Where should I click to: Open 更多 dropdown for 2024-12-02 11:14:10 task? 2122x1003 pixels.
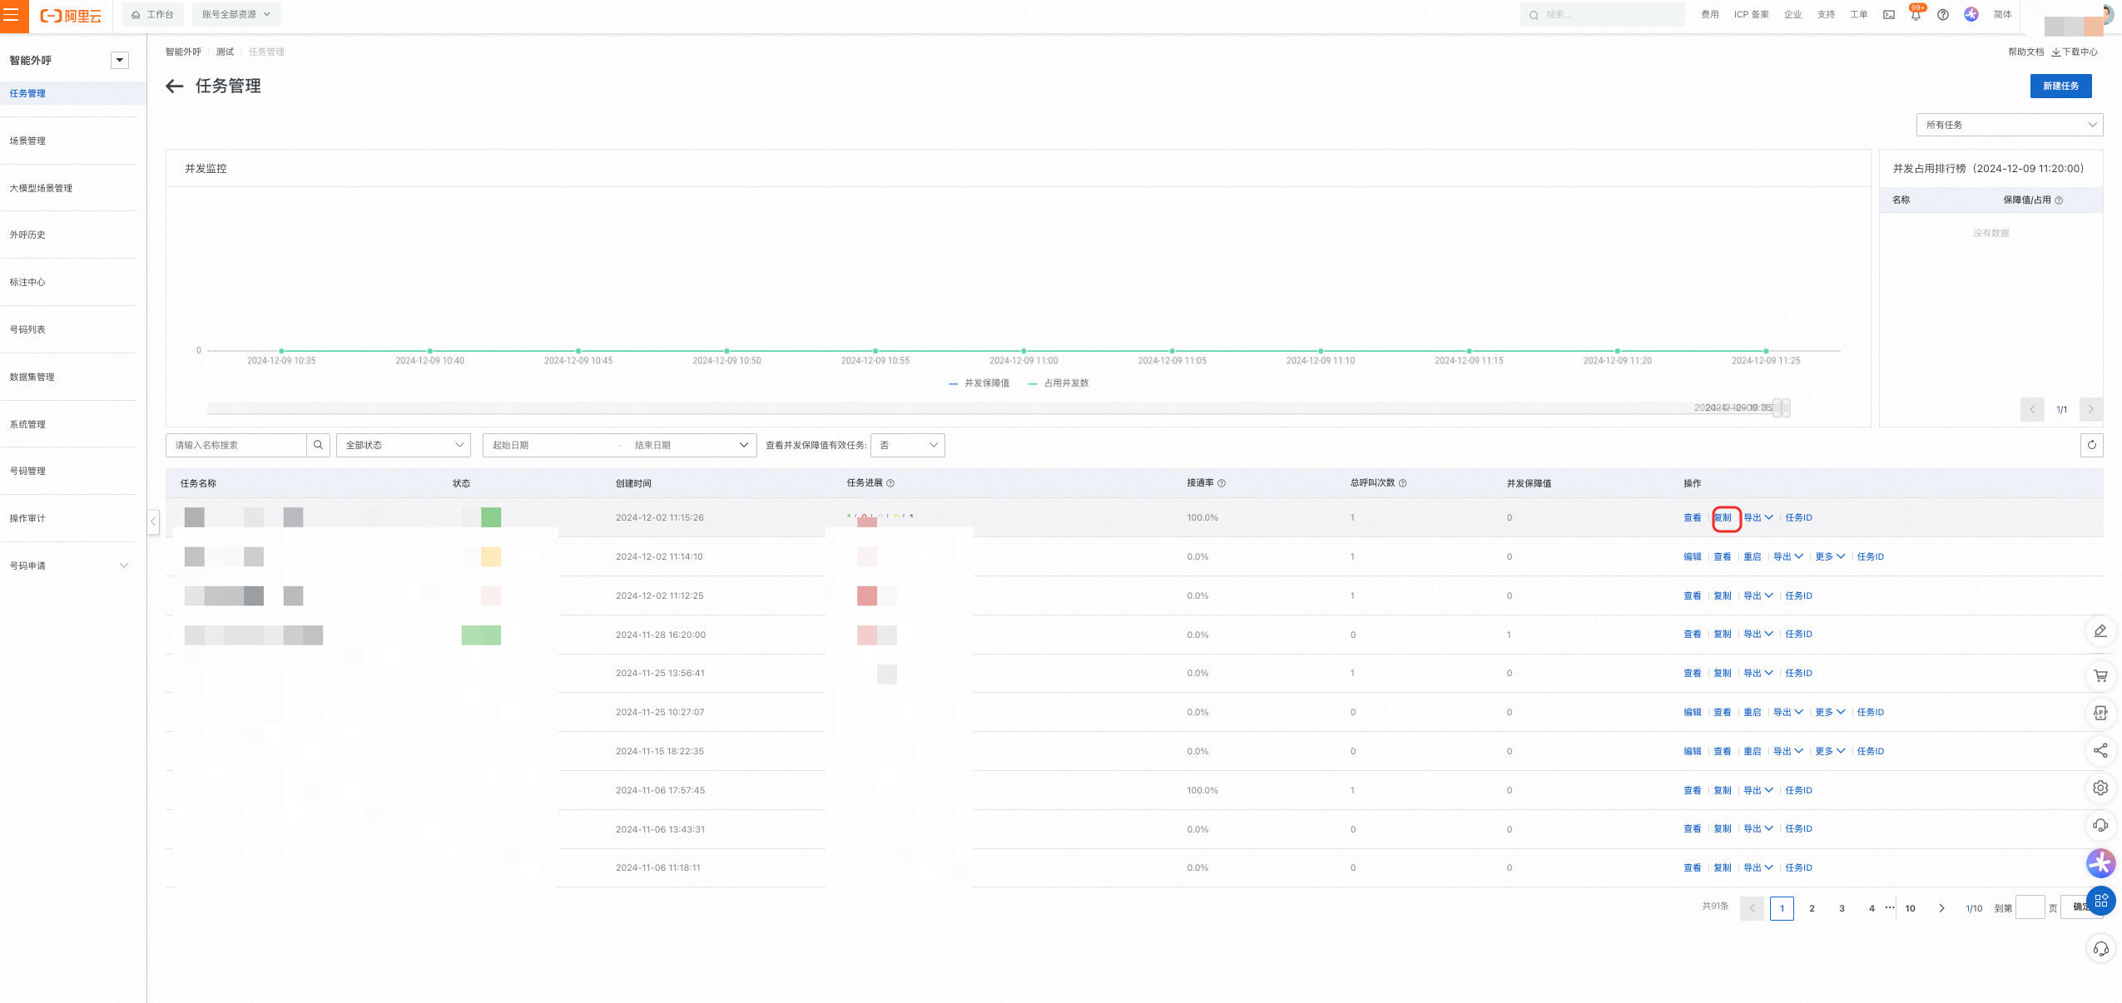point(1830,556)
